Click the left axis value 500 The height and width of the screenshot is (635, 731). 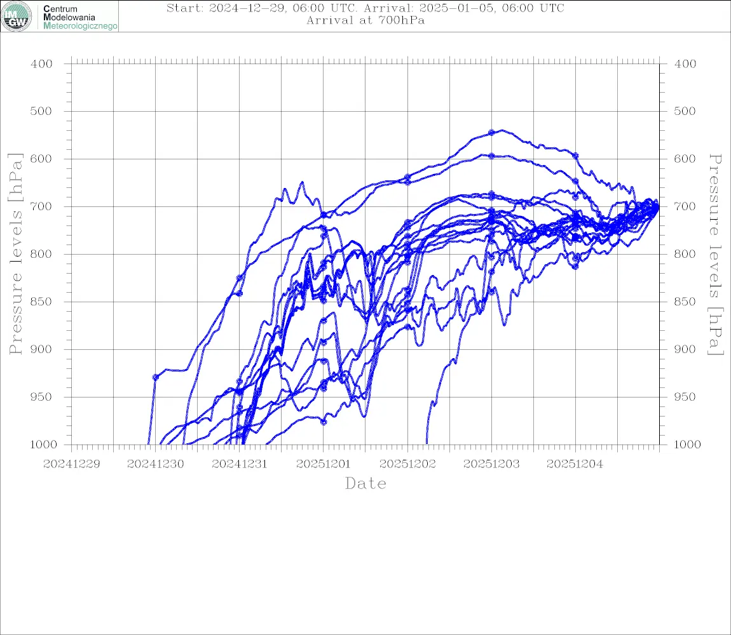coord(41,111)
